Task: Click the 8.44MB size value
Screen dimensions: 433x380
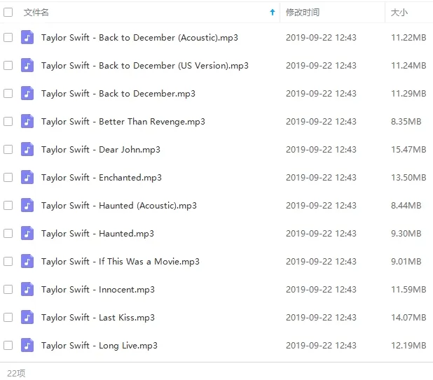Action: pos(406,206)
